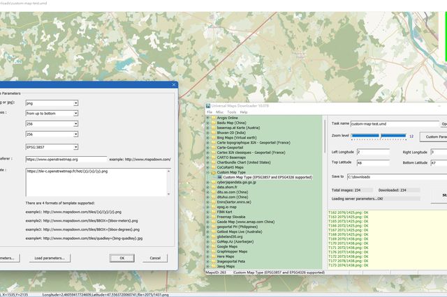Click the Task name input field

point(395,124)
